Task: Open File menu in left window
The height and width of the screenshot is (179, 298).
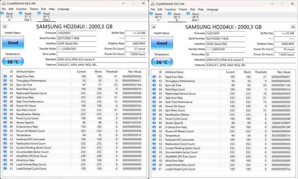Action: pyautogui.click(x=4, y=9)
